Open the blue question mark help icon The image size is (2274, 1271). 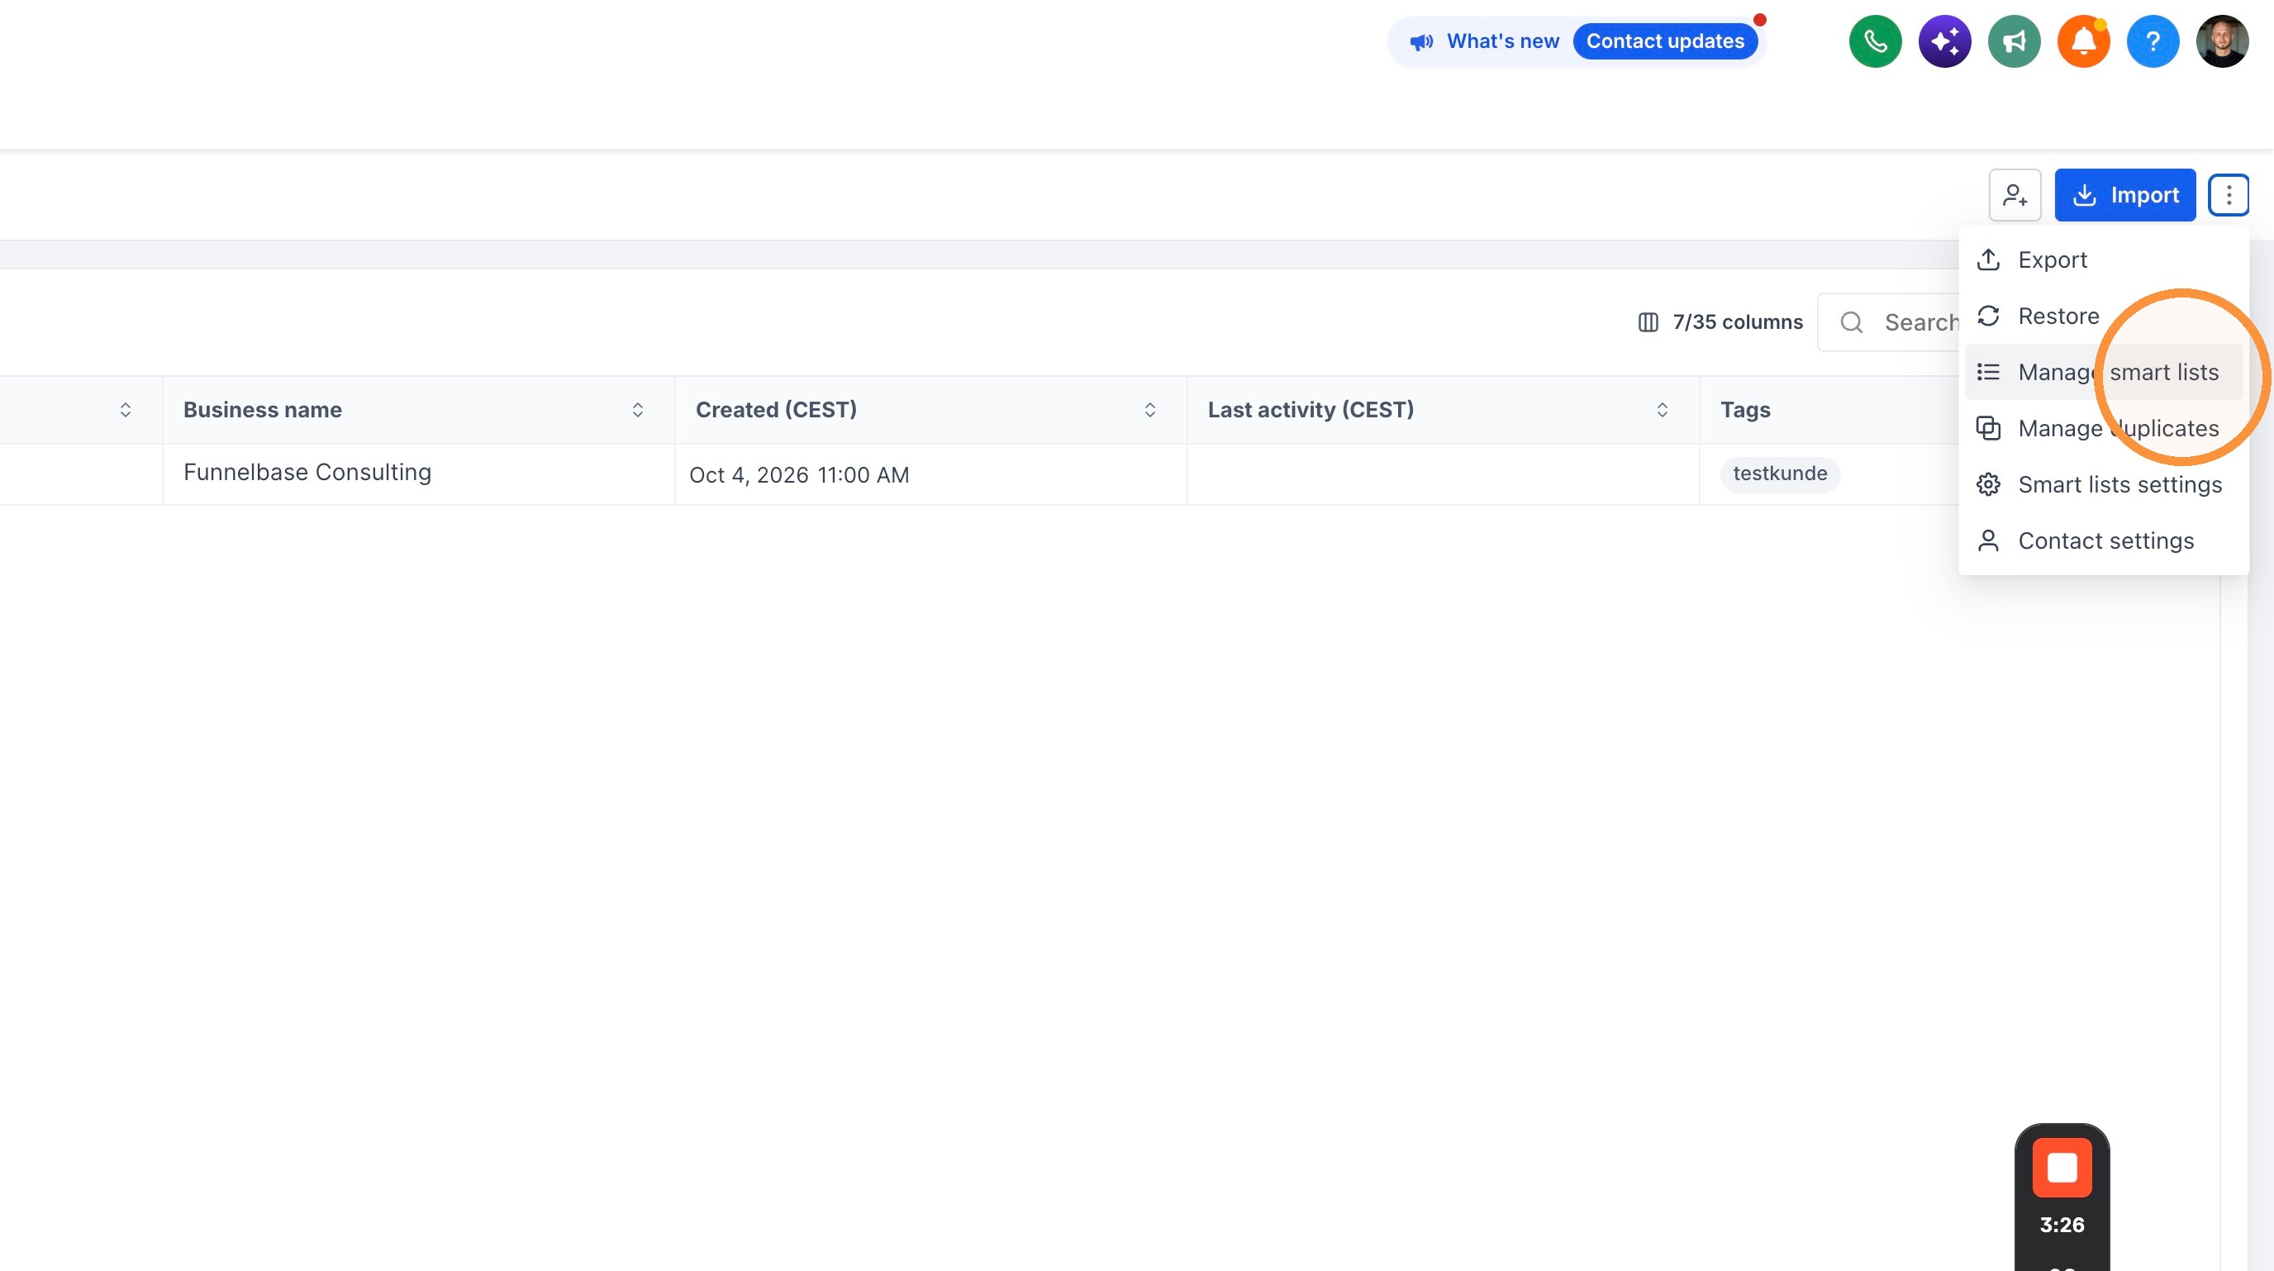tap(2153, 41)
